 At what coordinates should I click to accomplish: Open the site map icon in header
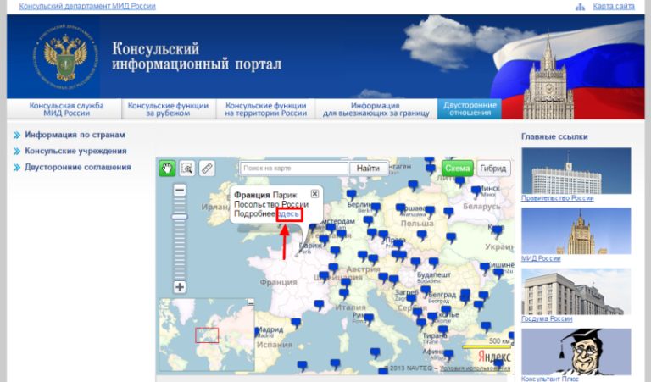580,7
